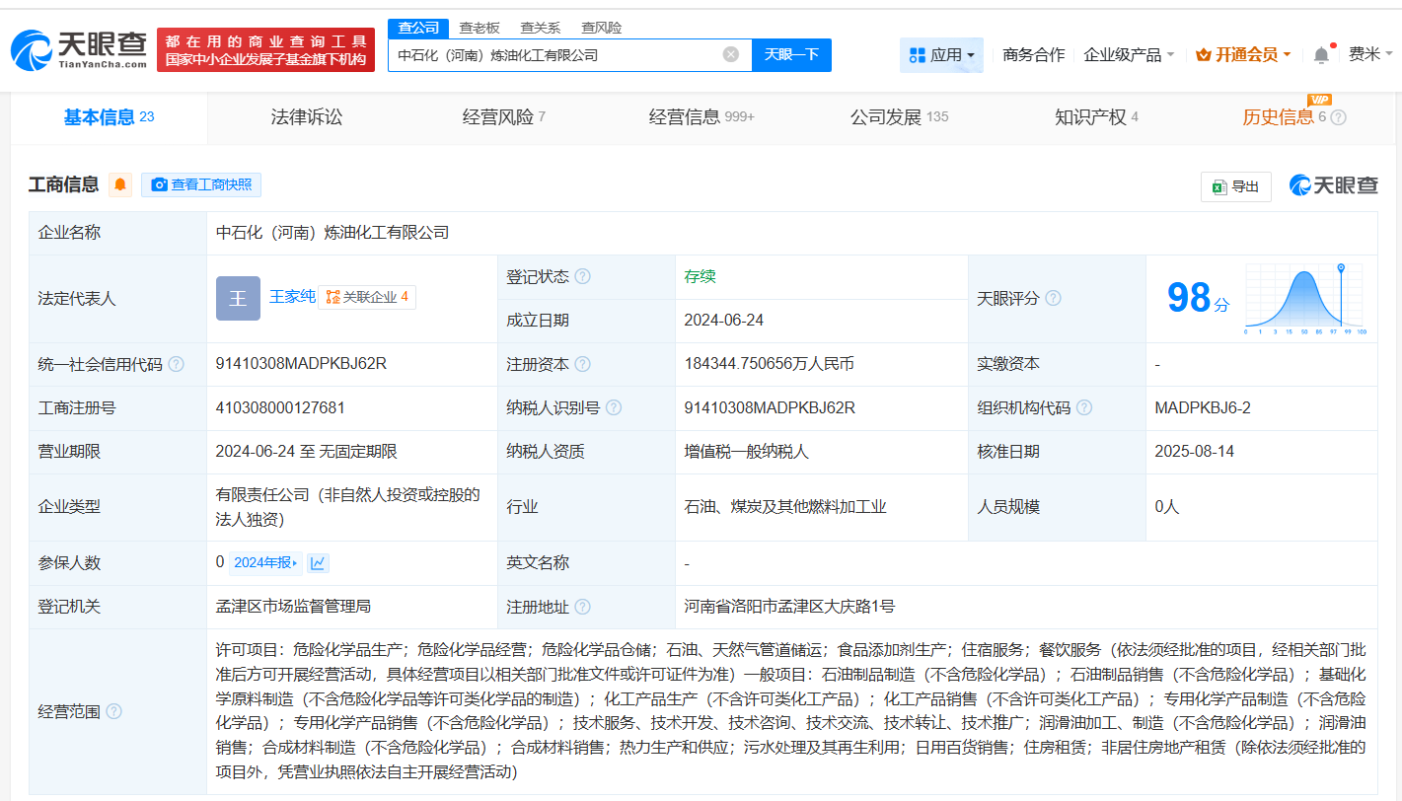
Task: Click the help icon beside 经营范围
Action: tap(116, 711)
